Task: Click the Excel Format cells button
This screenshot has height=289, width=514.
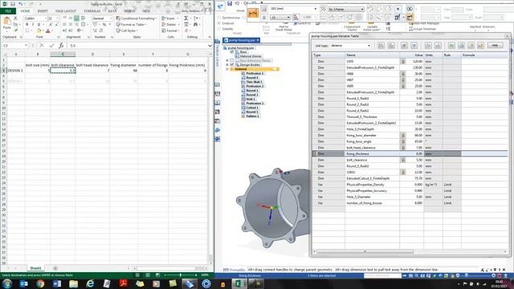Action: tap(169, 31)
